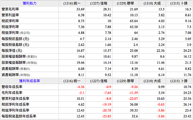
Task: Select 大成 營業毛利率 value 13.5
Action: 161,9
